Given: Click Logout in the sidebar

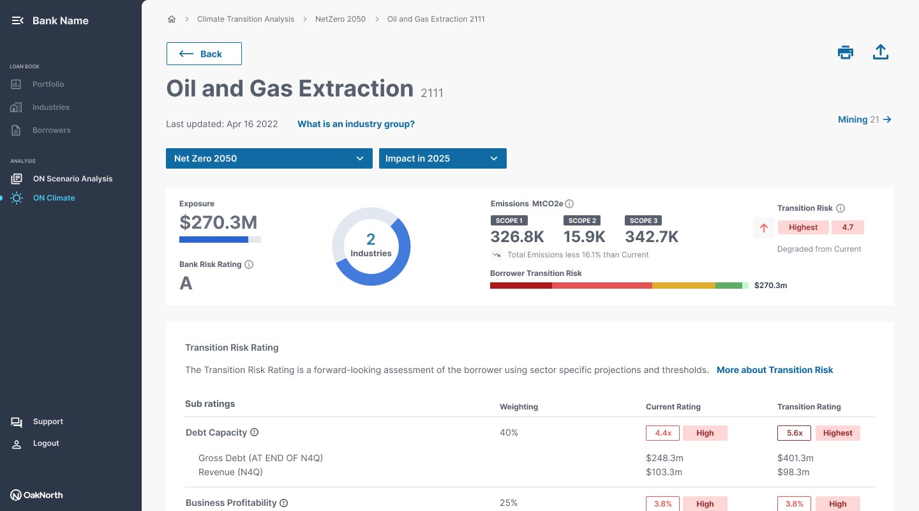Looking at the screenshot, I should pyautogui.click(x=36, y=443).
